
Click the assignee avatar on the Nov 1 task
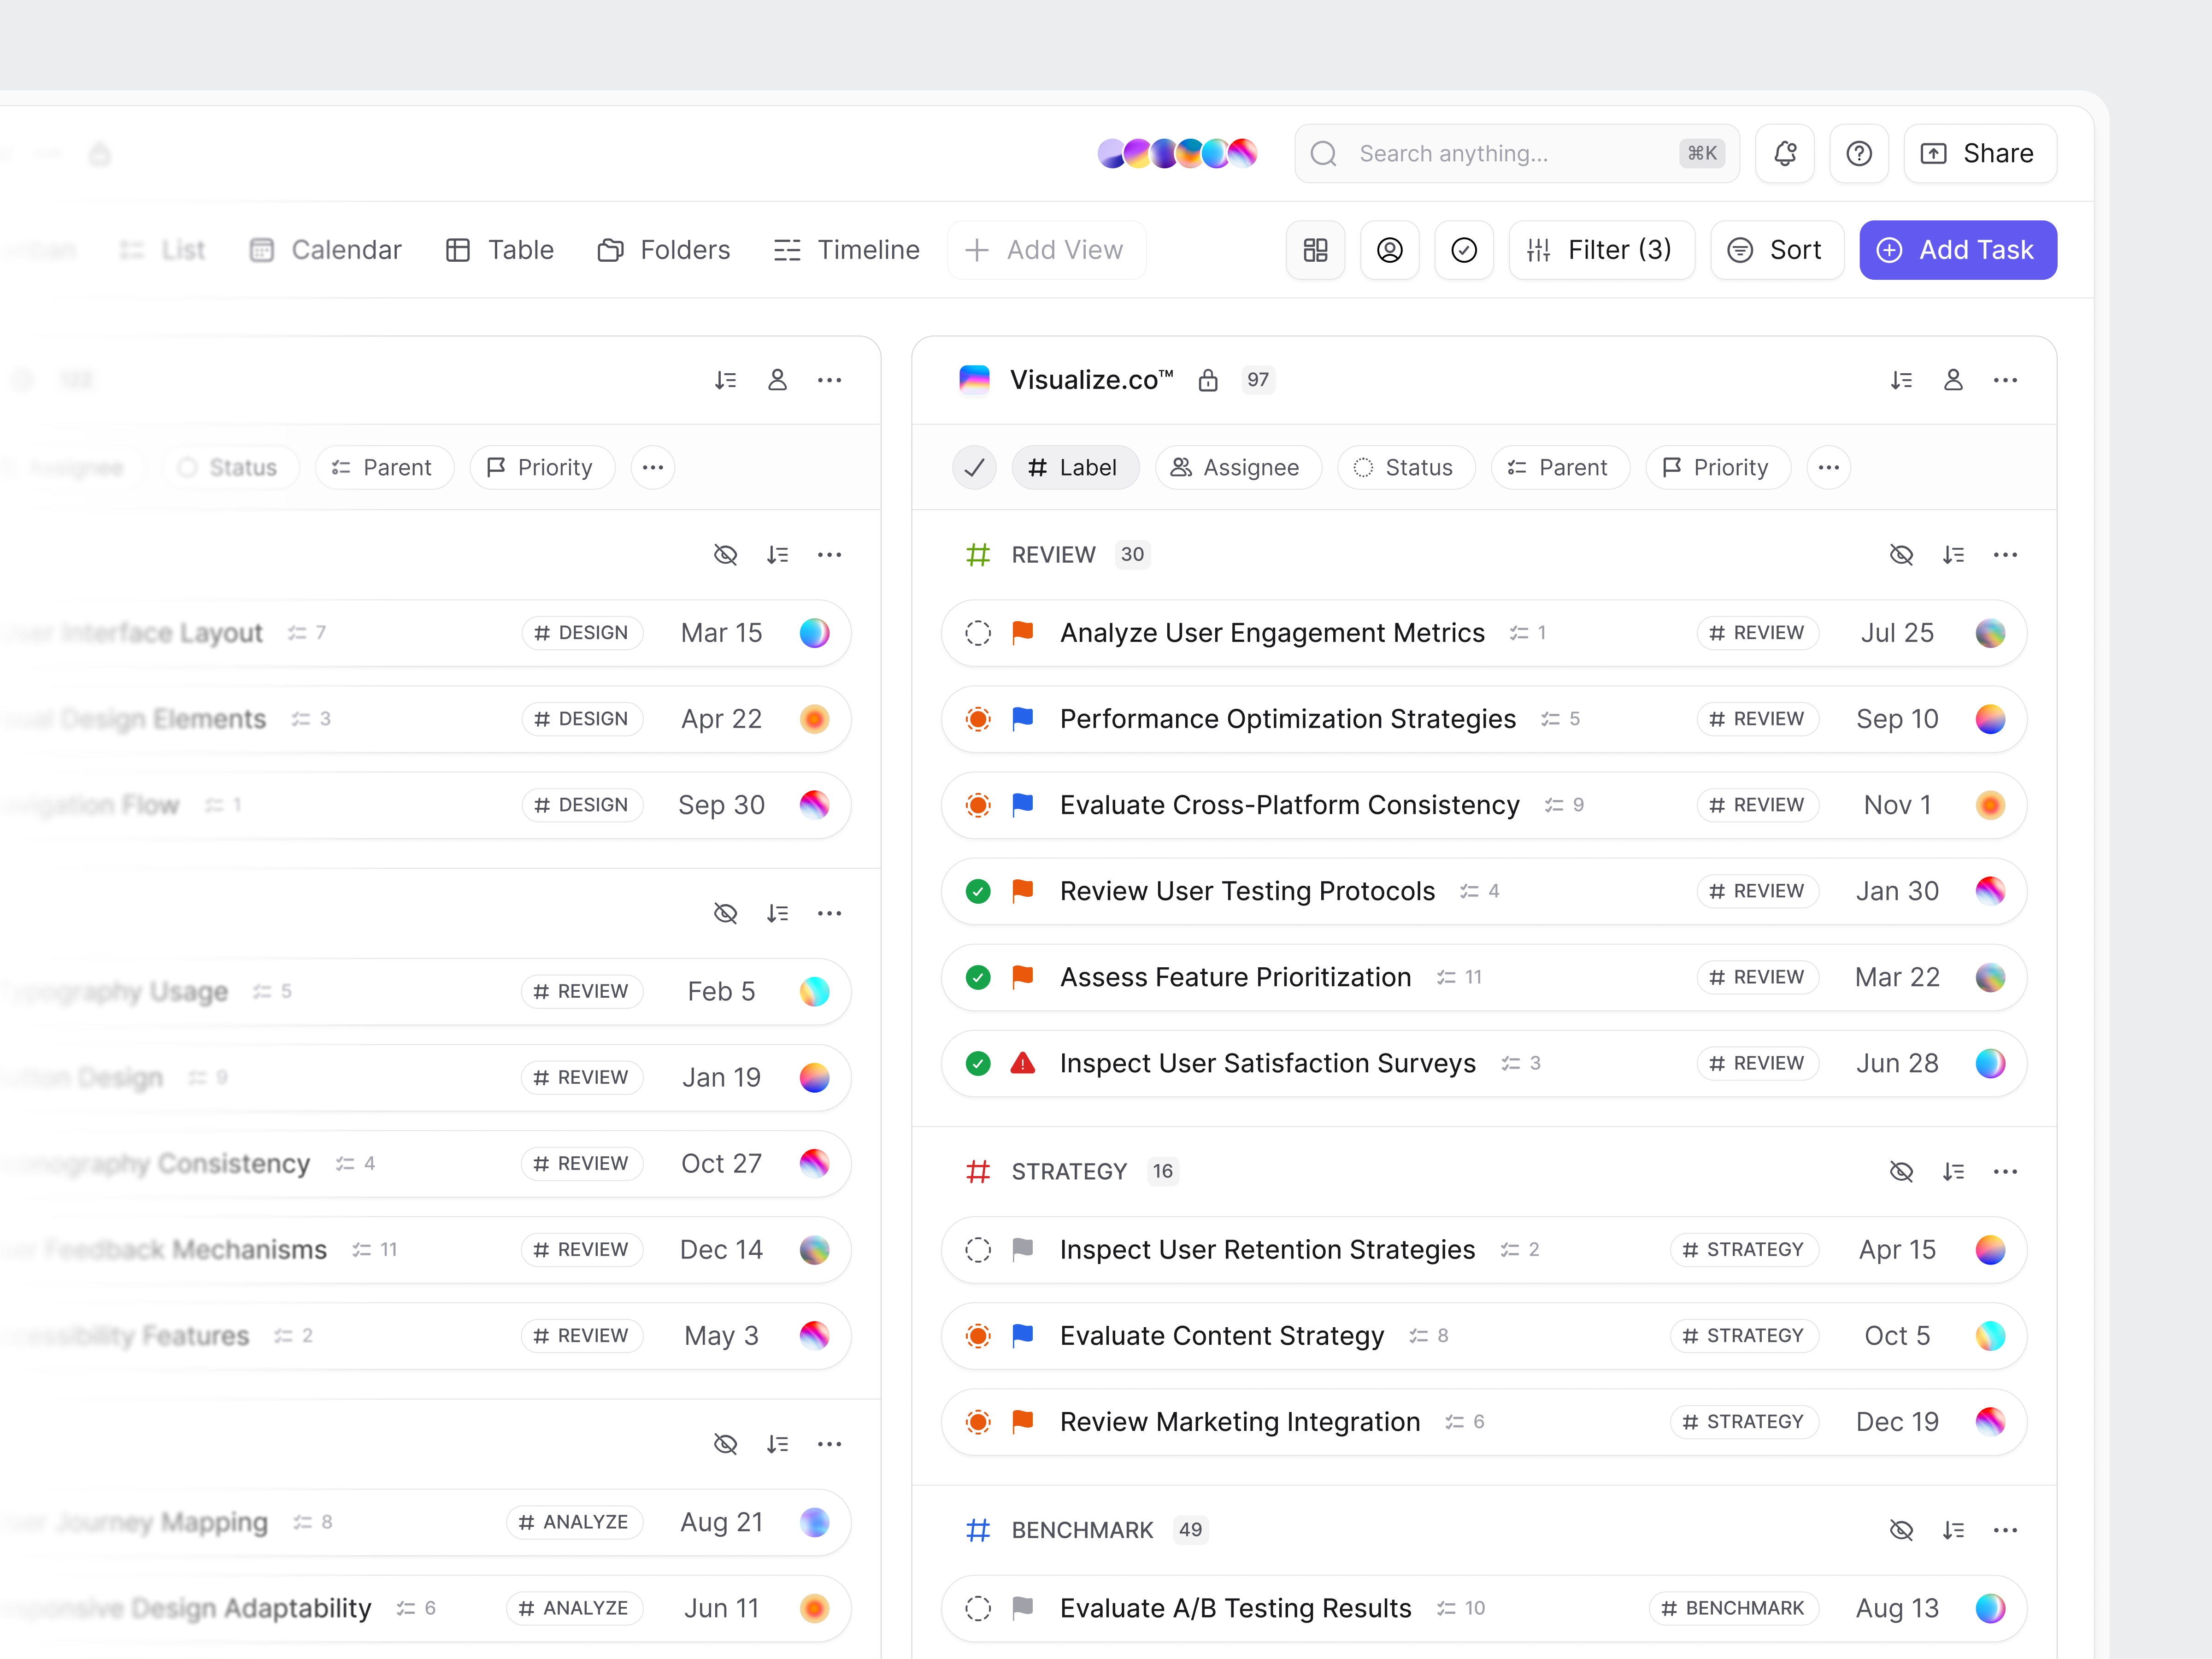[1989, 805]
